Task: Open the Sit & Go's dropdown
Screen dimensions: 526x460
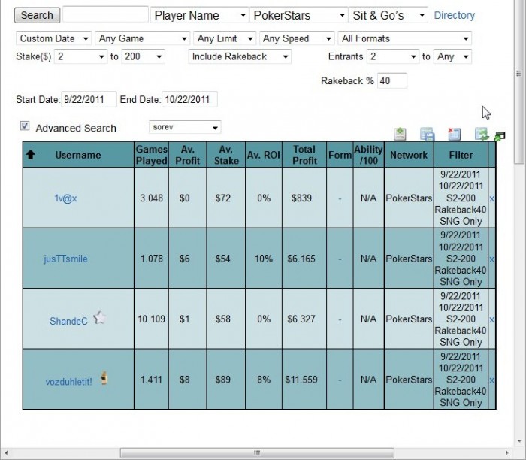Action: coord(388,15)
